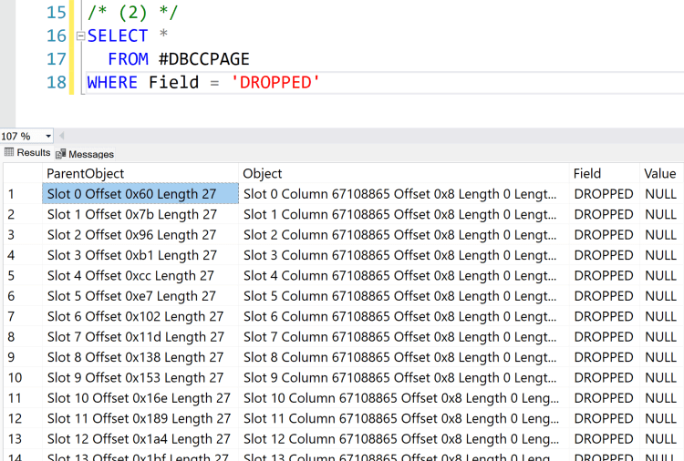Click the Field column header

click(x=604, y=173)
